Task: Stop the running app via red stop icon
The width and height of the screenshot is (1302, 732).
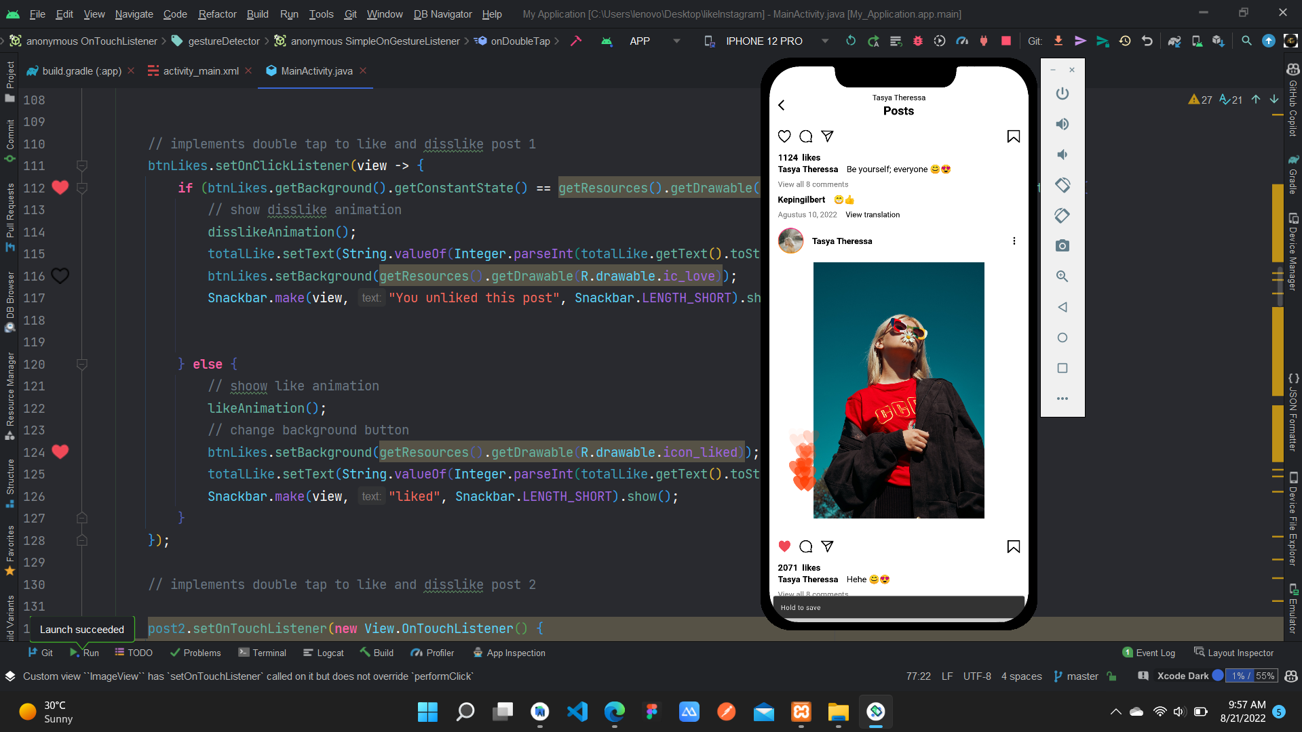Action: click(x=1005, y=41)
